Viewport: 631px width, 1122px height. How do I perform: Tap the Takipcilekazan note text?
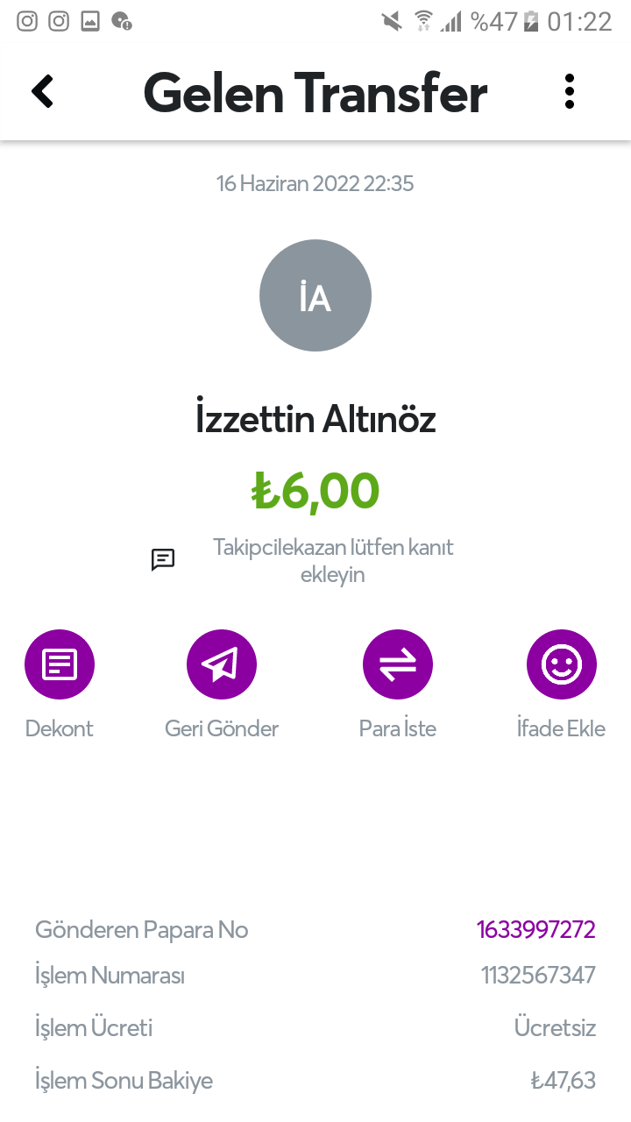point(333,561)
